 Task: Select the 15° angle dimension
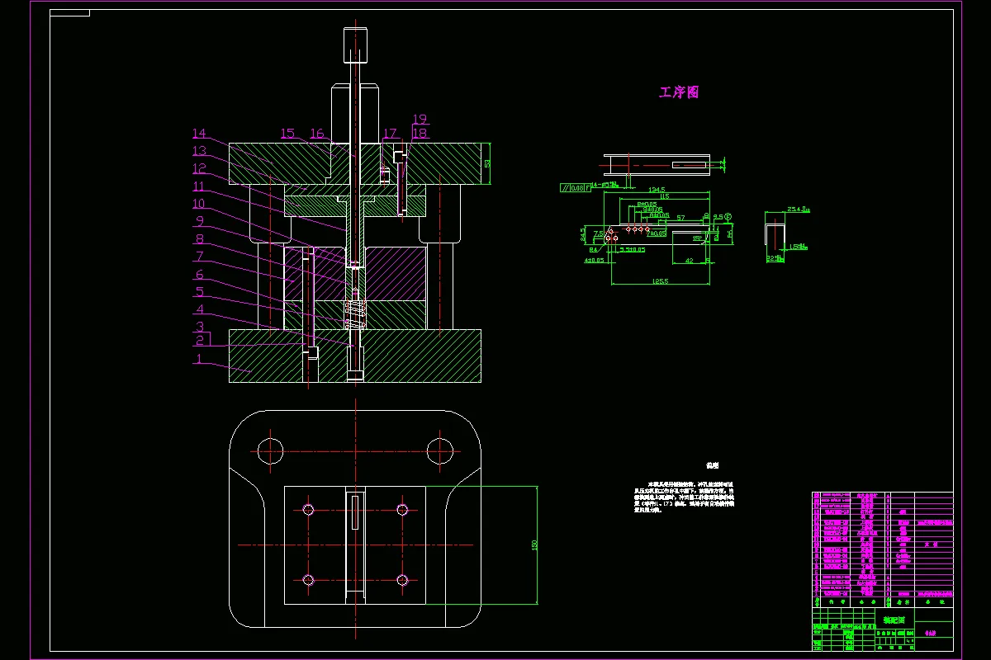click(697, 238)
